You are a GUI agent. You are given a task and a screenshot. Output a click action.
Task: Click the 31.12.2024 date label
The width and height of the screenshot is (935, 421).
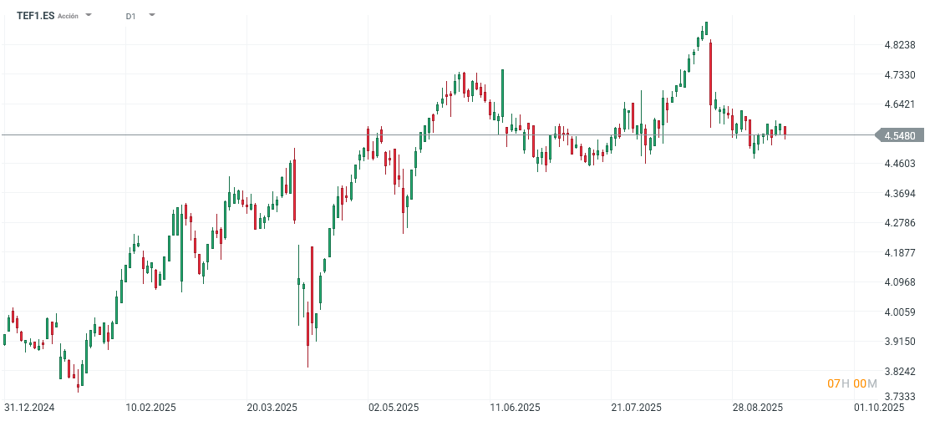pyautogui.click(x=28, y=408)
